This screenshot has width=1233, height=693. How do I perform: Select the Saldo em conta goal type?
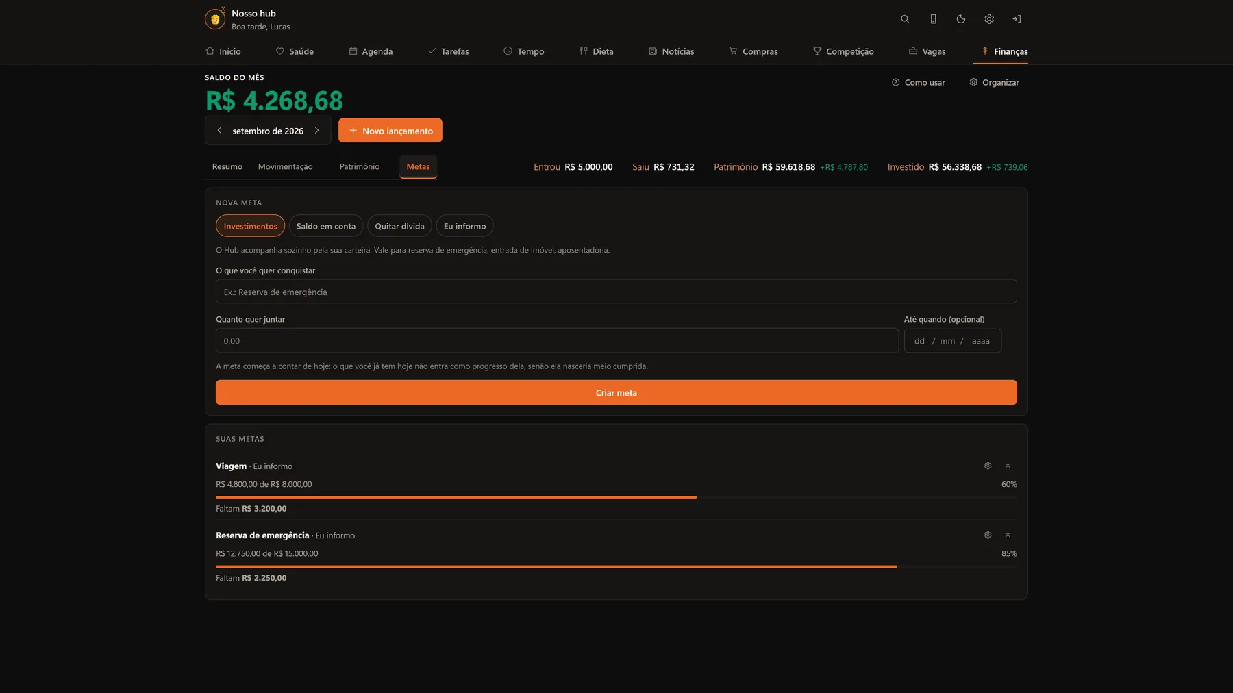[x=326, y=226]
